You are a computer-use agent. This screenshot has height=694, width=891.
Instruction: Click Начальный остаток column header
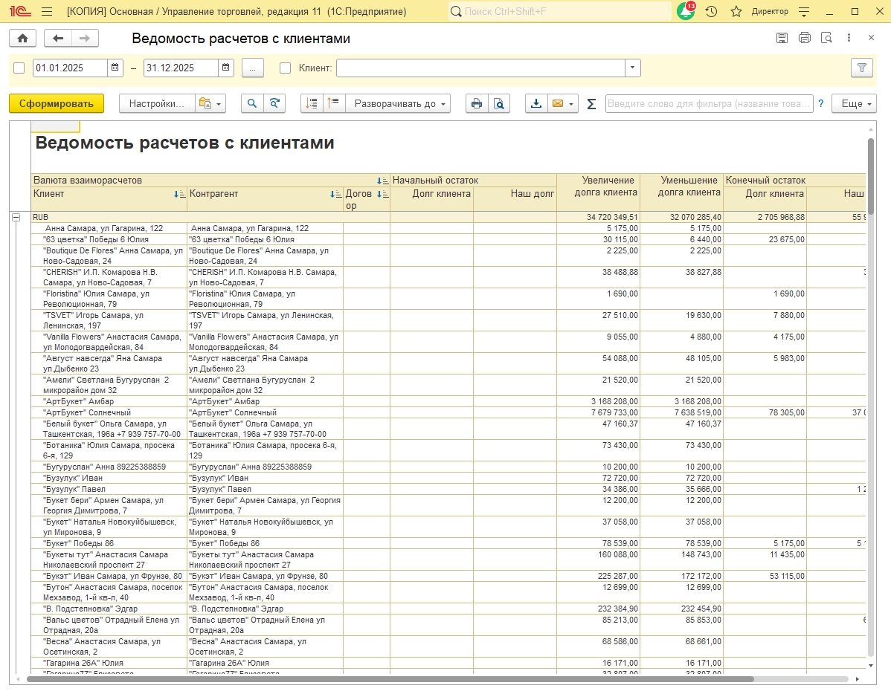[473, 181]
